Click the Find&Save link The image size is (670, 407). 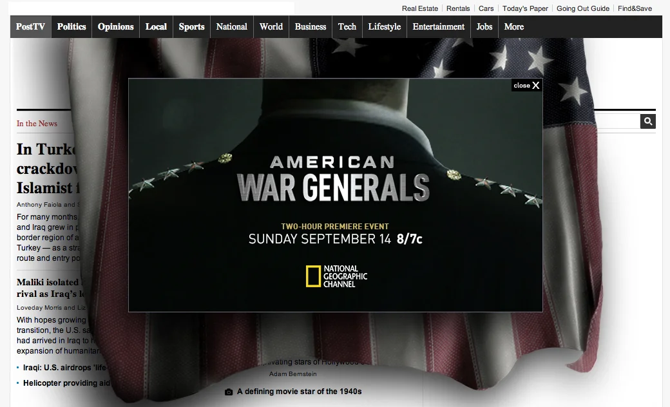click(635, 8)
